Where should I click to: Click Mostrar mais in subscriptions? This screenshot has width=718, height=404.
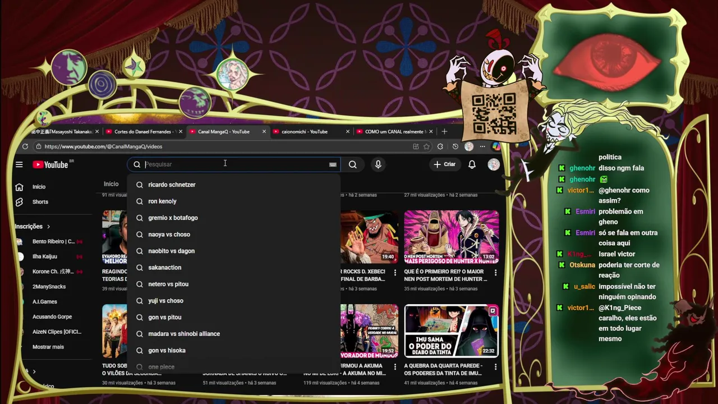point(48,347)
